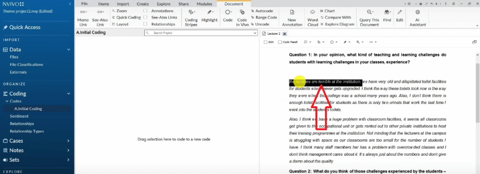
Task: Switch to the Create tab
Action: (142, 4)
